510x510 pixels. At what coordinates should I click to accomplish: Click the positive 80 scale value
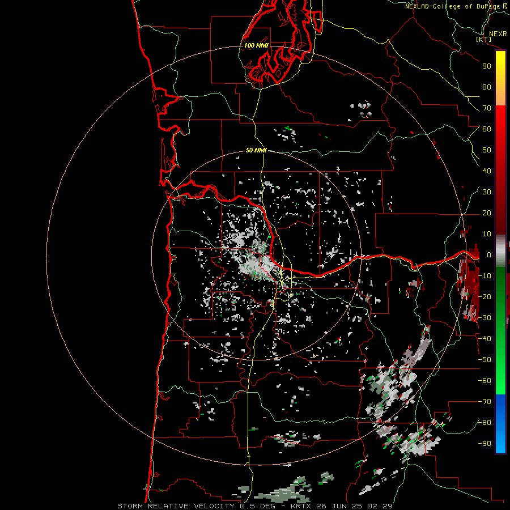pyautogui.click(x=487, y=87)
